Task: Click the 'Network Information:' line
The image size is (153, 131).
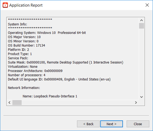Action: coord(24,88)
